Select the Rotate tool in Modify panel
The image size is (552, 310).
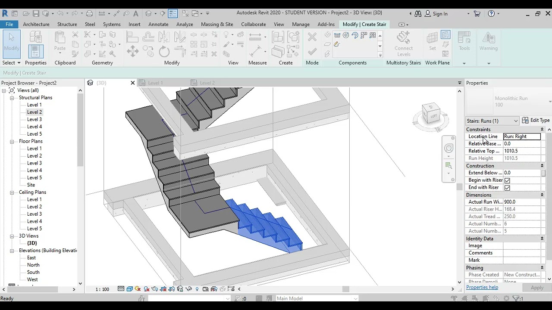pyautogui.click(x=164, y=52)
